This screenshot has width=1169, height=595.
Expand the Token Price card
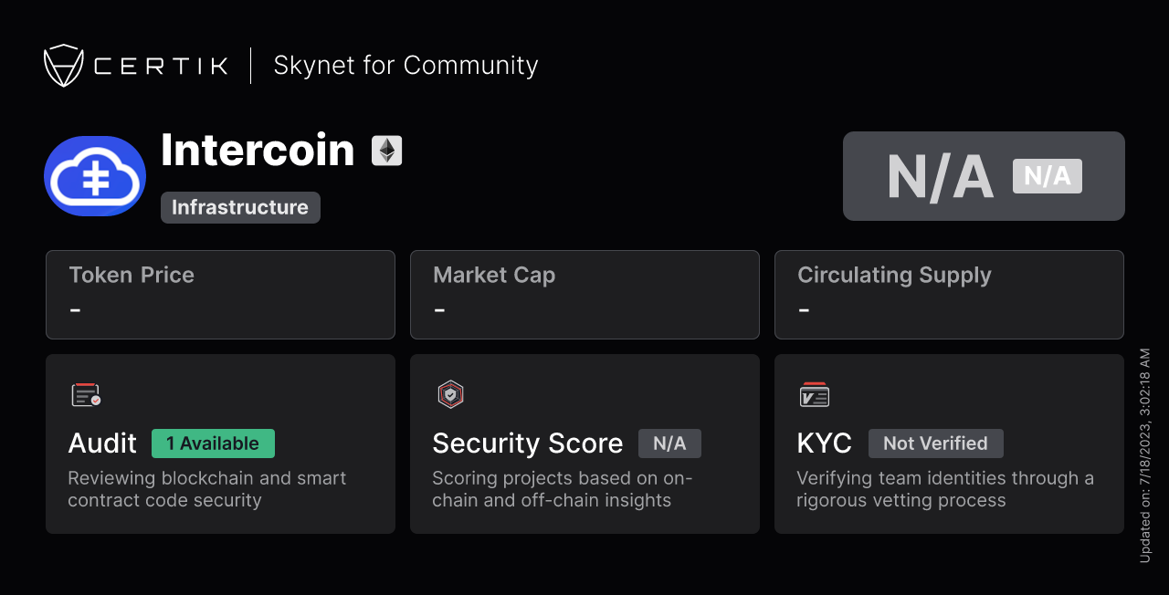(220, 294)
